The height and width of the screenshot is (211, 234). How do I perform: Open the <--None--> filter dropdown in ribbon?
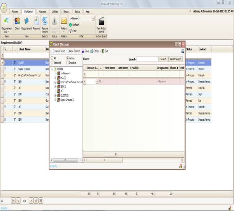pos(93,19)
